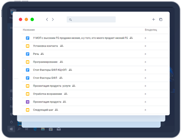Click inside the search field

point(91,19)
